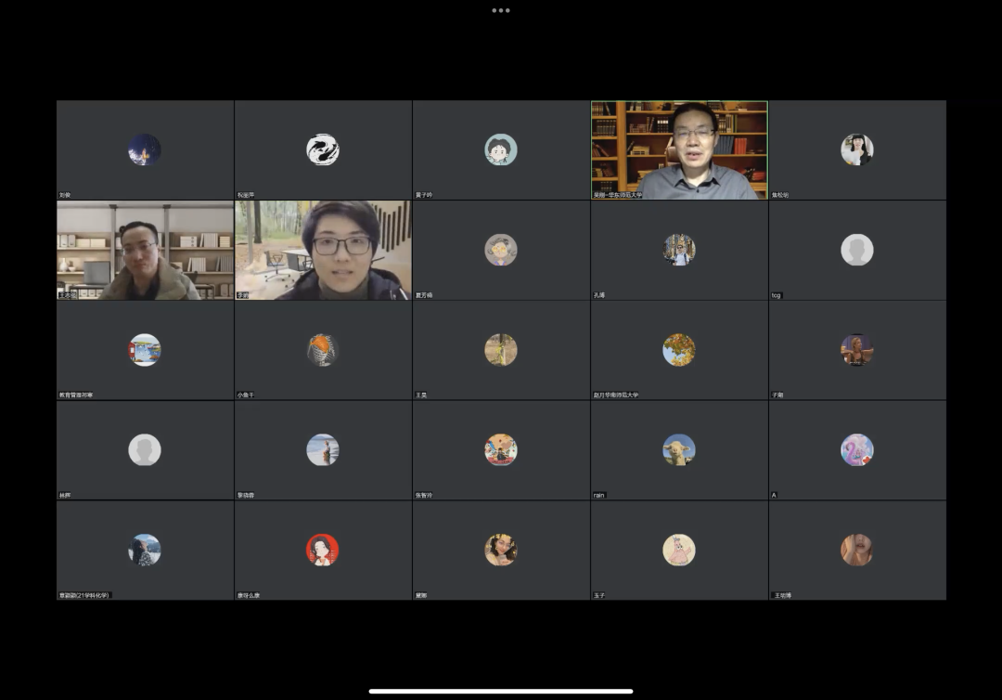Select the gray default avatar in fourth row
This screenshot has width=1002, height=700.
145,450
